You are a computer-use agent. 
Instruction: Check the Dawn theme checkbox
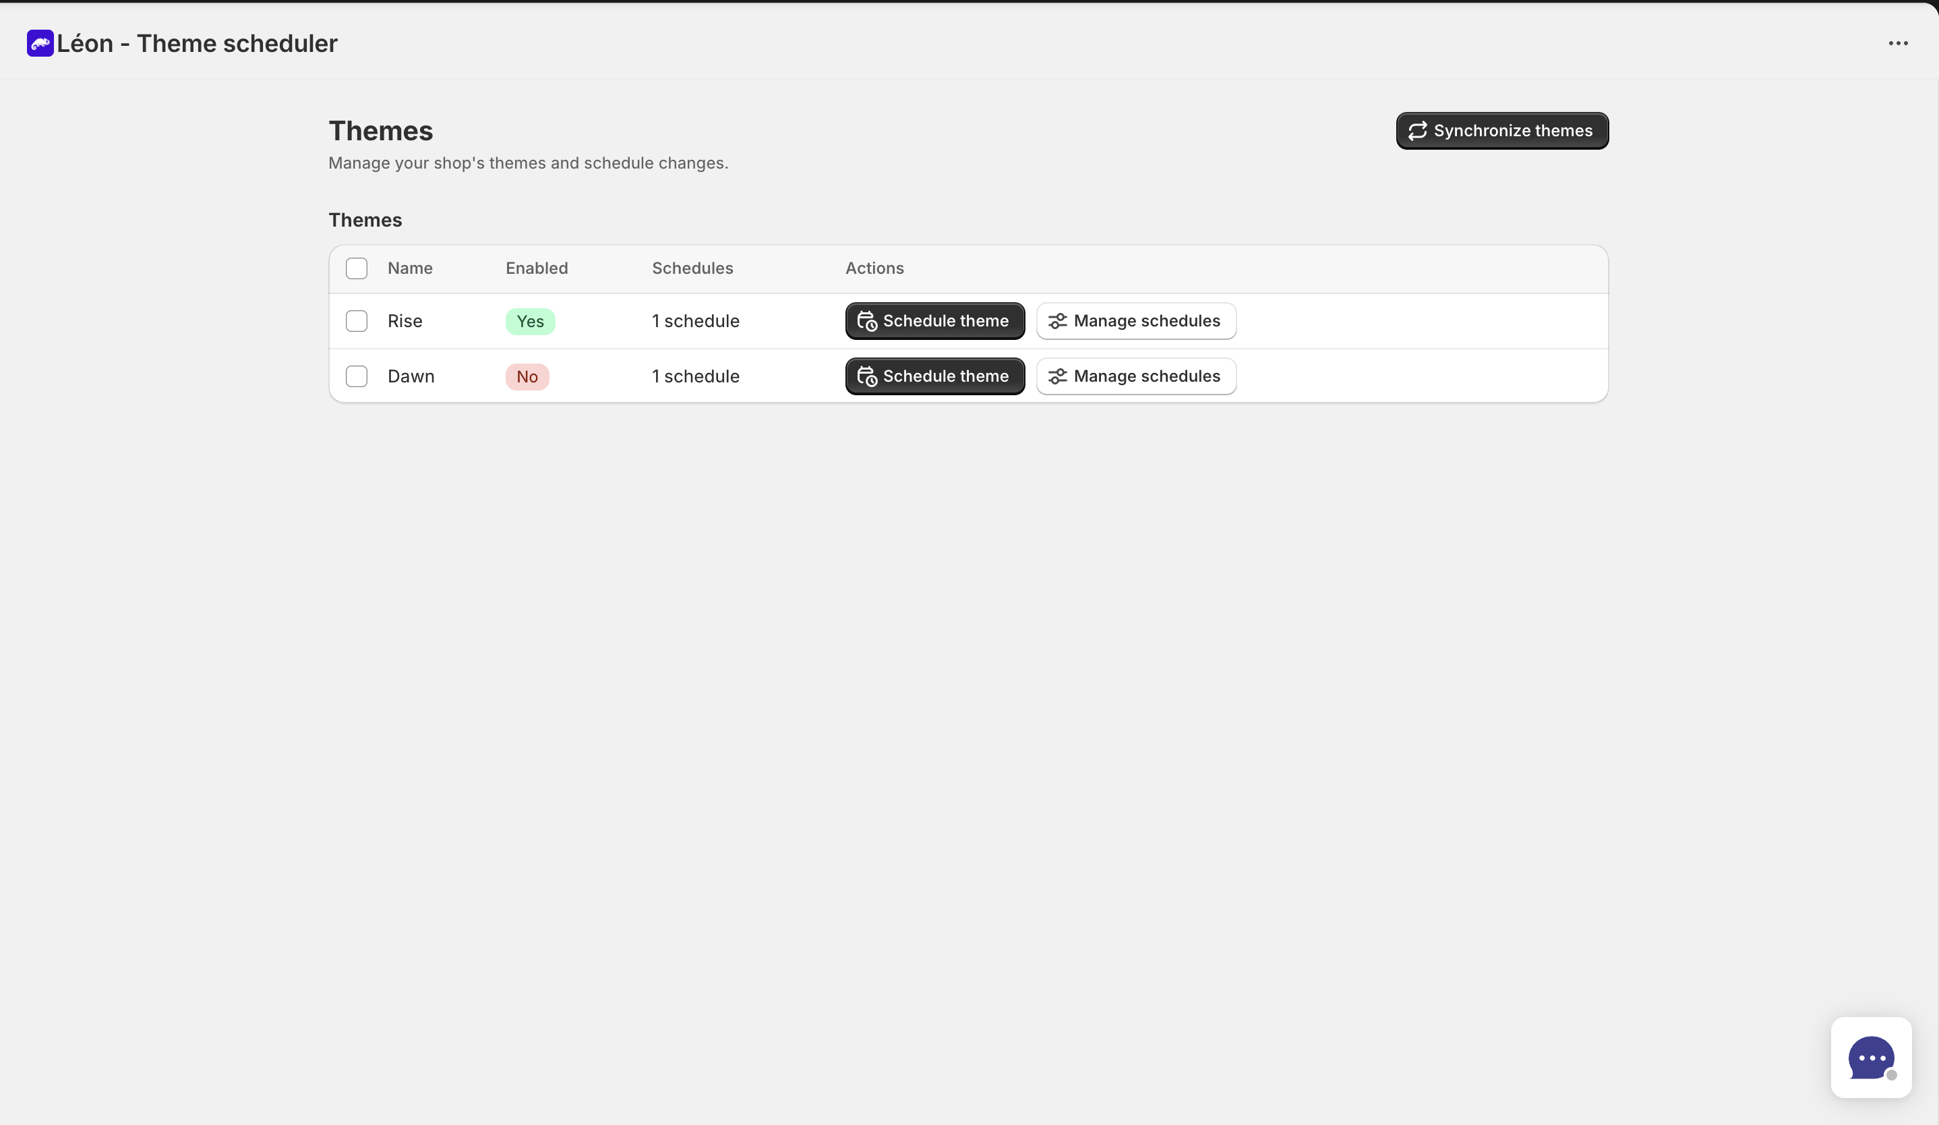pos(356,377)
